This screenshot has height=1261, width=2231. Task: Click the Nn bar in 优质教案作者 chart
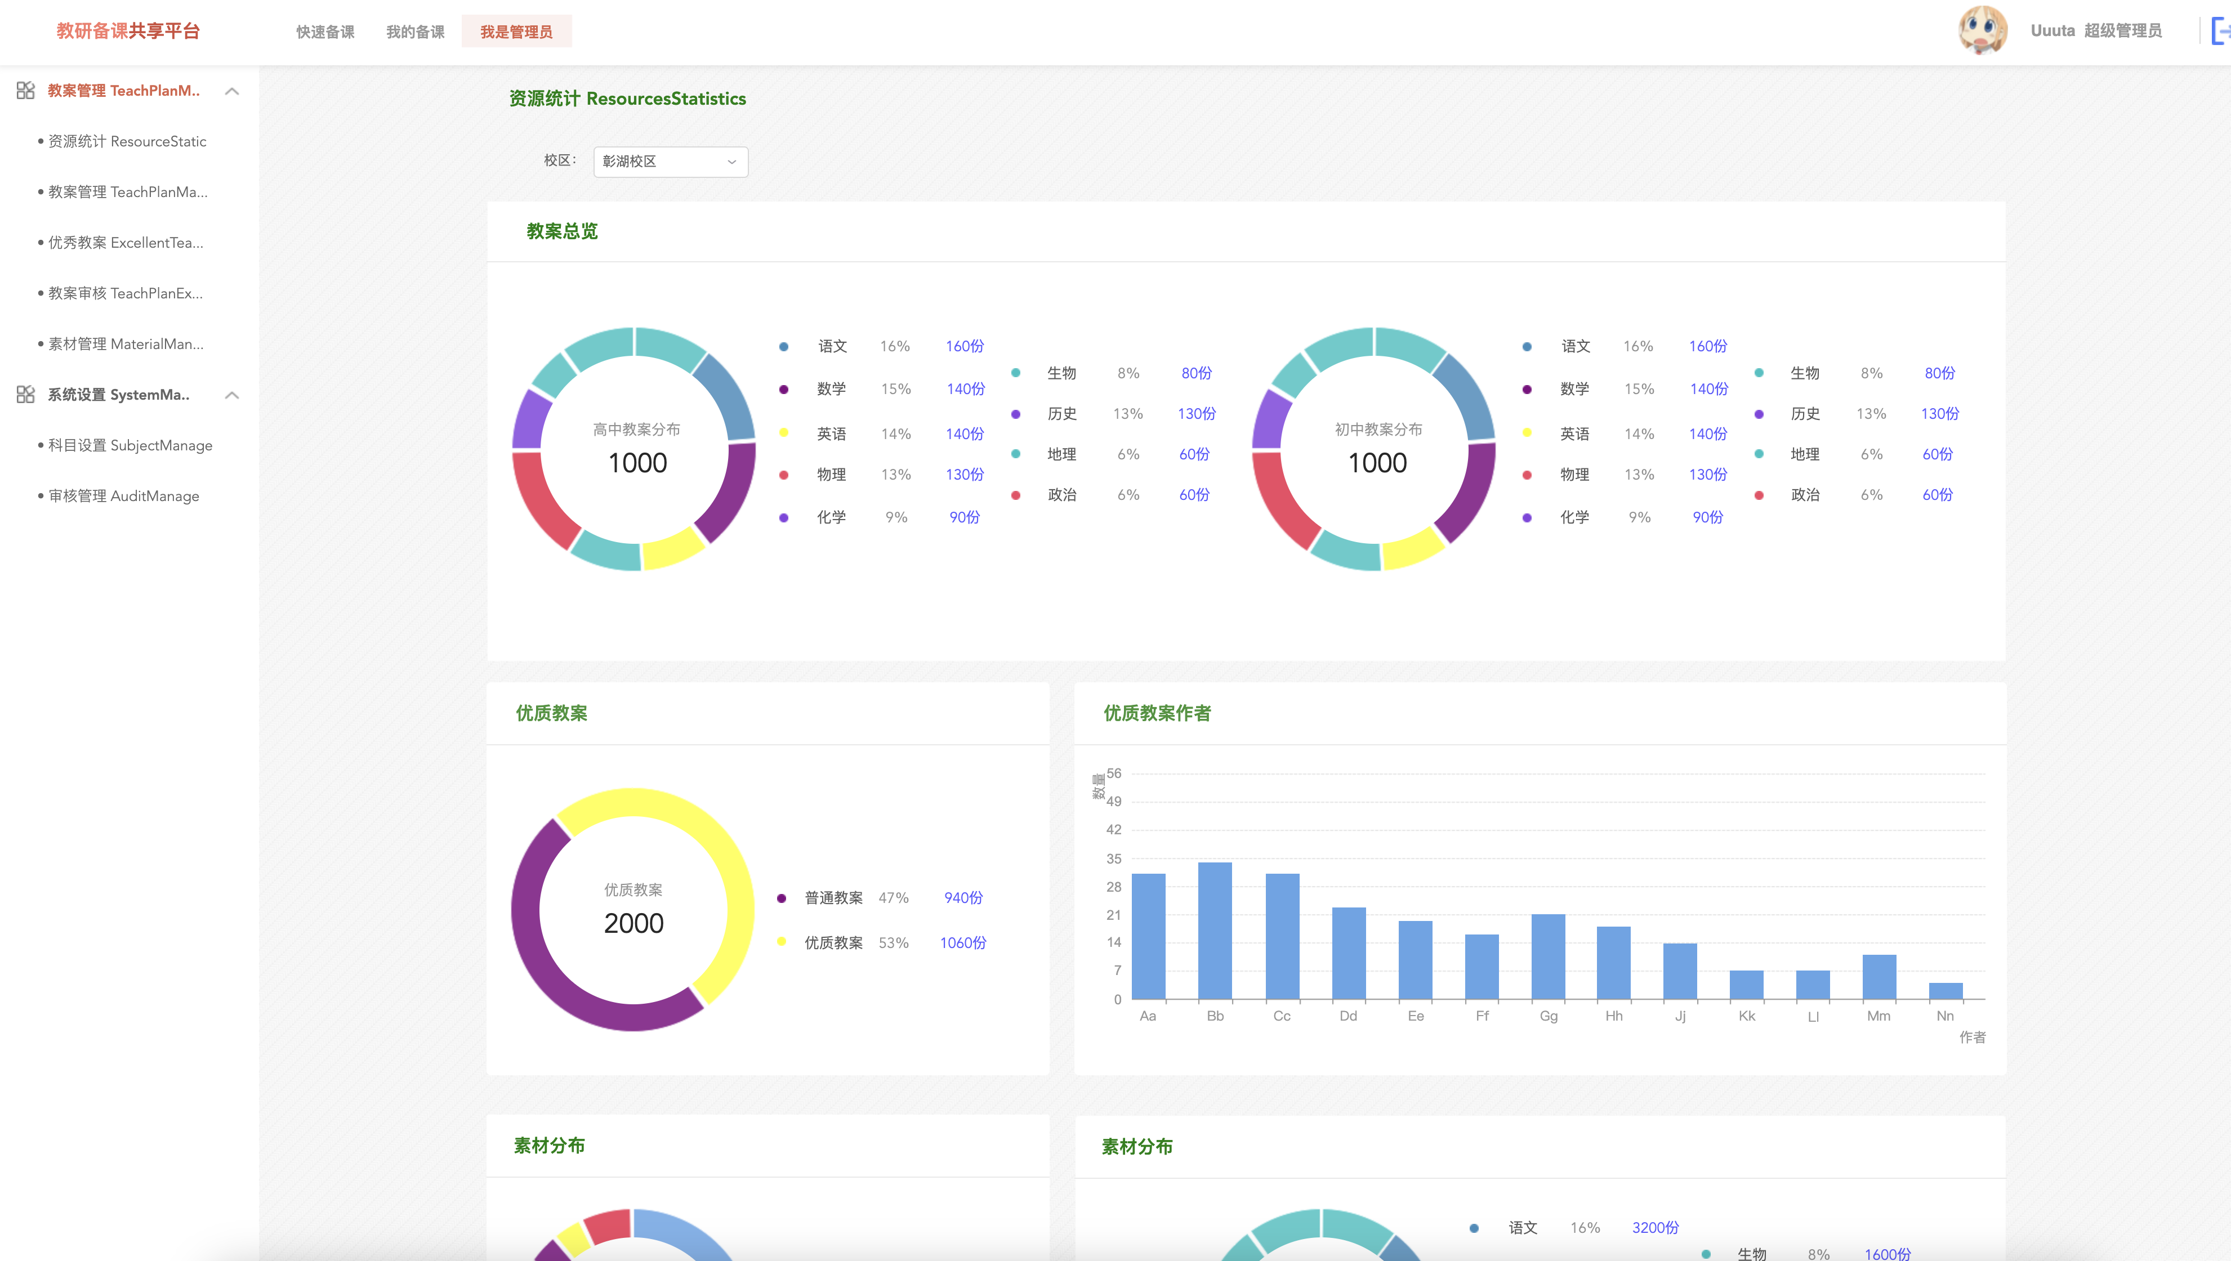[1946, 991]
